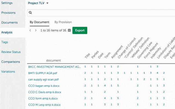Click the search magnifier icon
Viewport: 175px width, 109px height.
30,13
